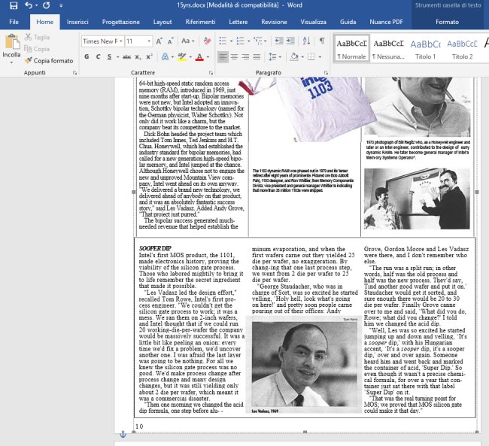
Task: Apply shading with the paint bucket icon
Action: pos(293,56)
